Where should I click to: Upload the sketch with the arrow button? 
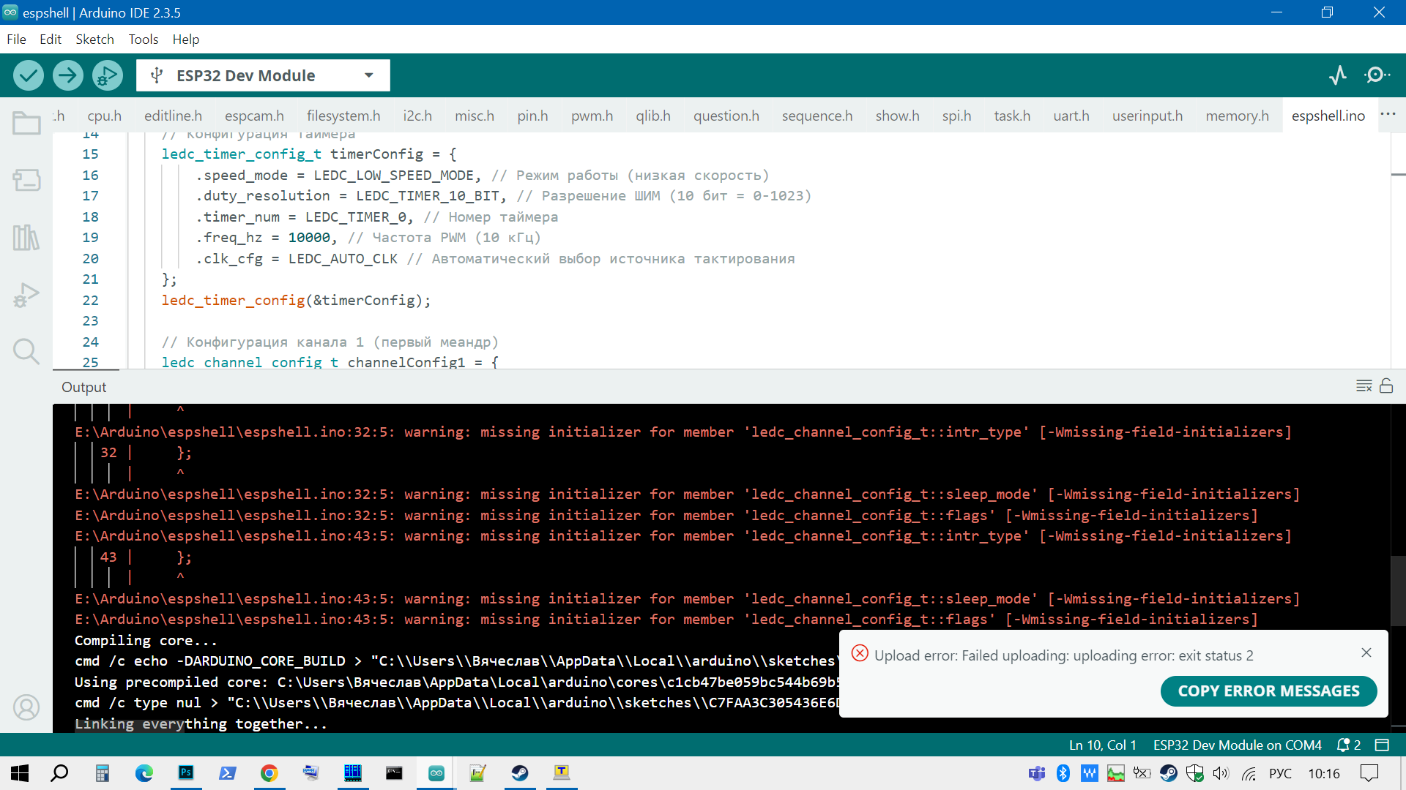[x=68, y=75]
